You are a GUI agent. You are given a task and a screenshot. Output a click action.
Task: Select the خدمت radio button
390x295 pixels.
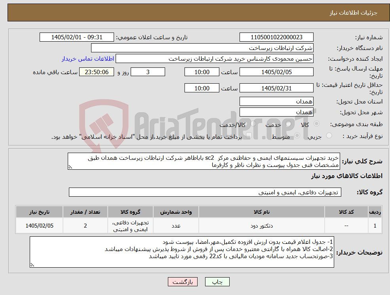point(289,124)
